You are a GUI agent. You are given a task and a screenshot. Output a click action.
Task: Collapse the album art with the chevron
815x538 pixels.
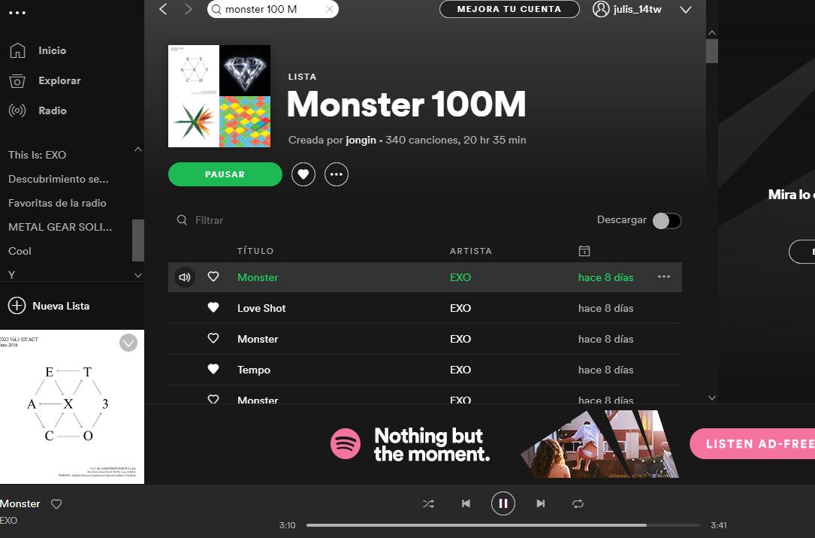pyautogui.click(x=128, y=343)
